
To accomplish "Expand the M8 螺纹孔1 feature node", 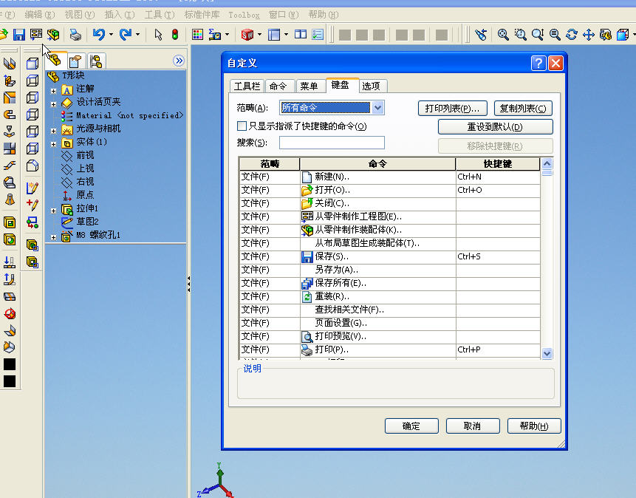I will coord(53,237).
